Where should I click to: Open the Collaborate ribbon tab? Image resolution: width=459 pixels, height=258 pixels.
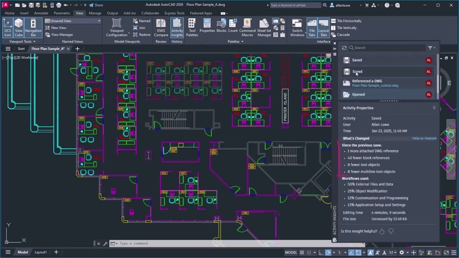coord(150,13)
